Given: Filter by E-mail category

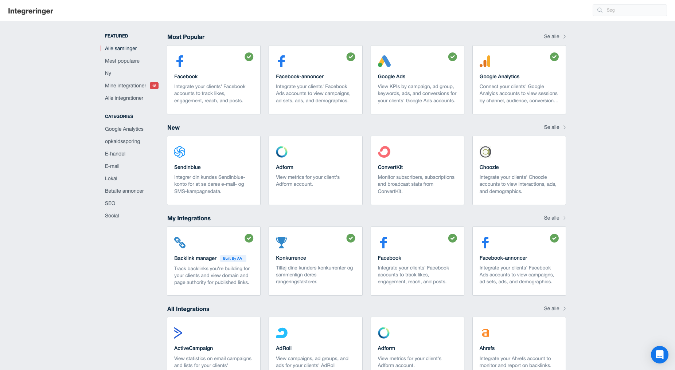Looking at the screenshot, I should pos(112,166).
